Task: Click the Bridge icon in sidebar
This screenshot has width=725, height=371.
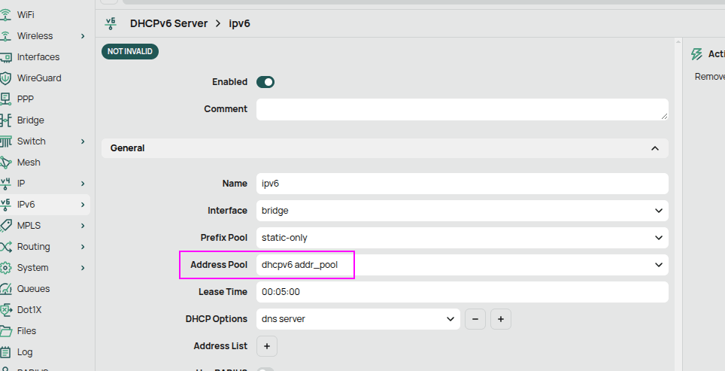Action: (x=7, y=120)
